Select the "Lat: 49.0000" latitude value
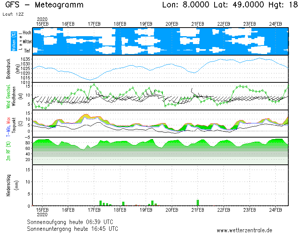The width and height of the screenshot is (298, 233). tap(239, 4)
